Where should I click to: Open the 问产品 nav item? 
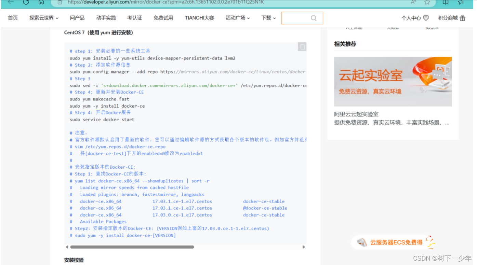(x=77, y=18)
